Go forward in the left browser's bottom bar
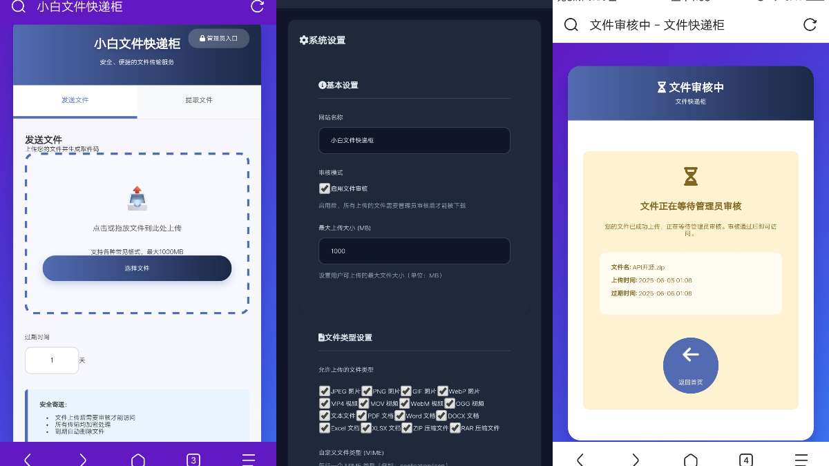829x466 pixels. click(83, 460)
